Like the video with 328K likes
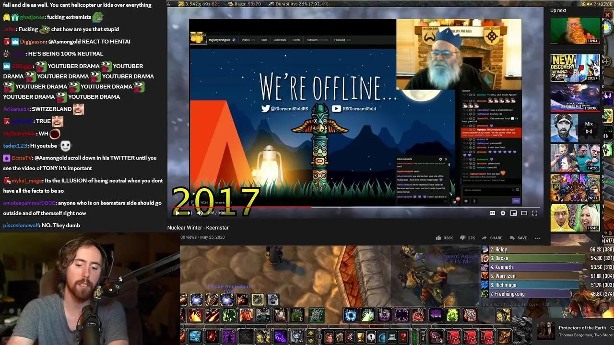Screen dimensions: 614x345 coord(444,238)
